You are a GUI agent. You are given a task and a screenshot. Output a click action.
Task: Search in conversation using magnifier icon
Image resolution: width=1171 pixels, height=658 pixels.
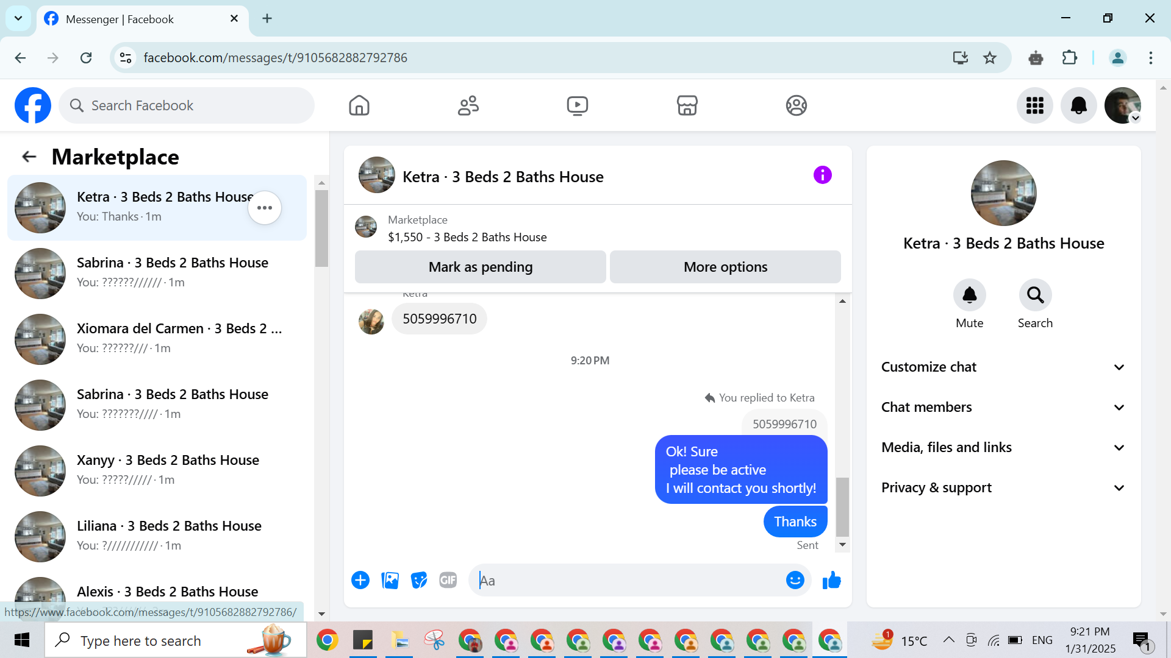click(x=1036, y=295)
